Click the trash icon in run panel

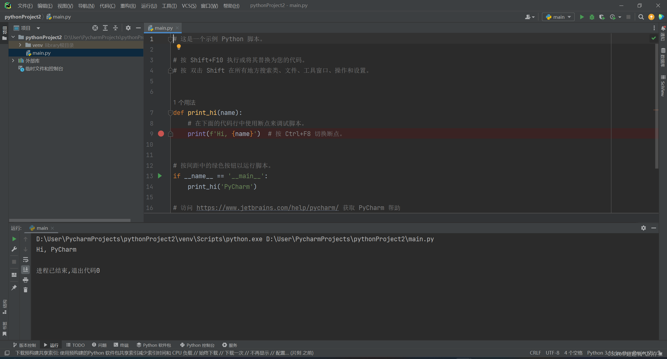pos(25,290)
